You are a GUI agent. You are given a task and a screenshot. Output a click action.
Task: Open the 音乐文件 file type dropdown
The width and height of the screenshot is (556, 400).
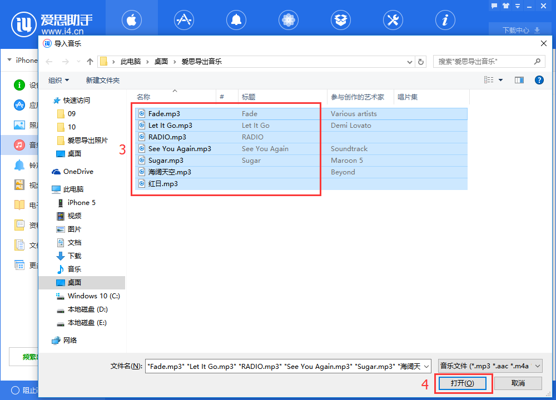[x=489, y=366]
